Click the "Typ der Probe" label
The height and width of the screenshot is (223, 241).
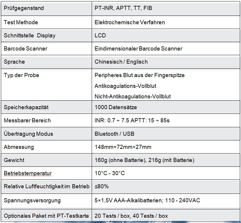pos(22,75)
